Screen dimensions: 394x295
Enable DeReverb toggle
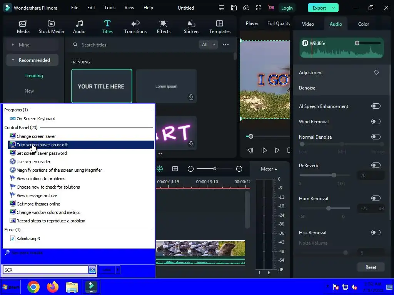click(376, 165)
